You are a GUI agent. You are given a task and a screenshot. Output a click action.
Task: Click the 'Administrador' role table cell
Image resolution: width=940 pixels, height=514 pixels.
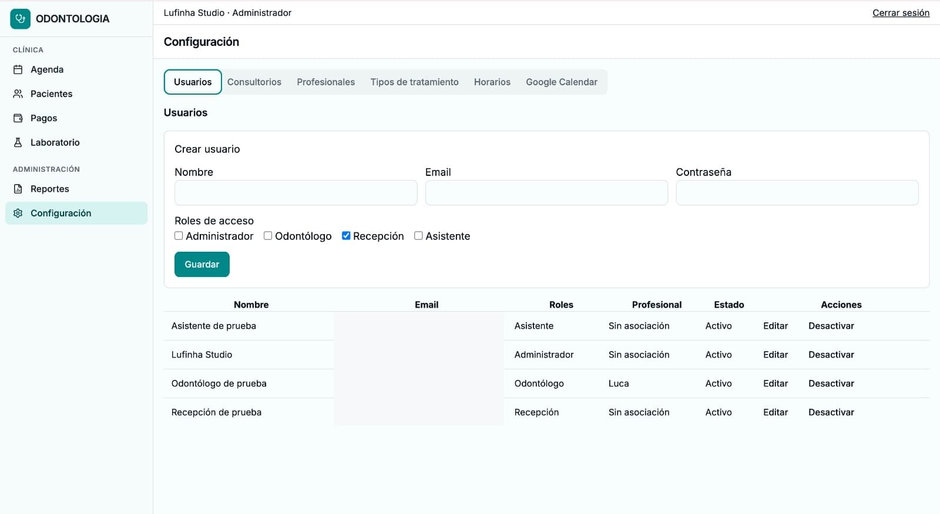(x=544, y=355)
